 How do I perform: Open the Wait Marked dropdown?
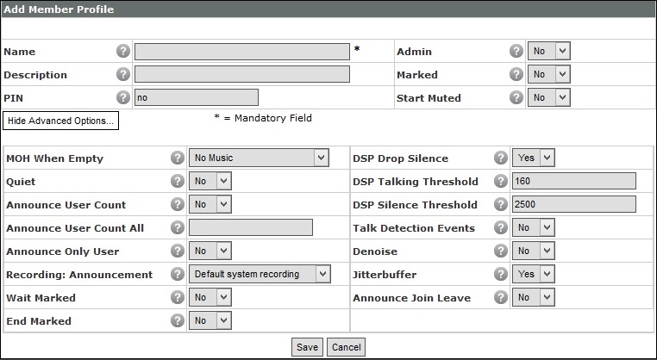tap(210, 297)
